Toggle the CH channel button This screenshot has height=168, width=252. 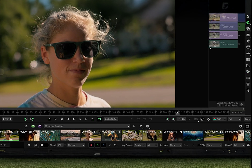click(x=116, y=145)
